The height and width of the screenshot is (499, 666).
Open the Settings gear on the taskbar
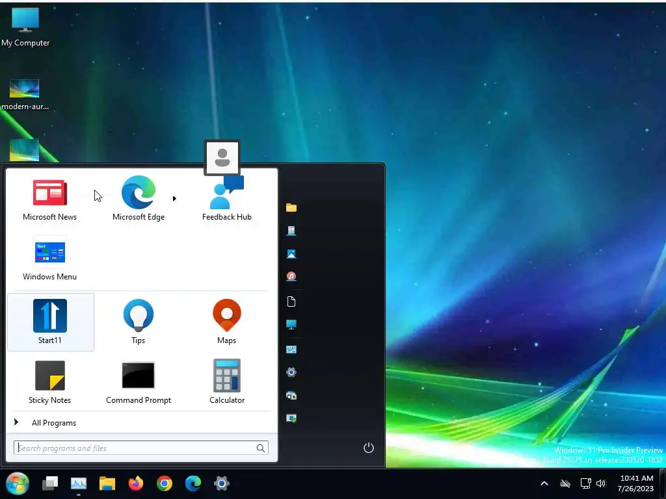click(222, 483)
